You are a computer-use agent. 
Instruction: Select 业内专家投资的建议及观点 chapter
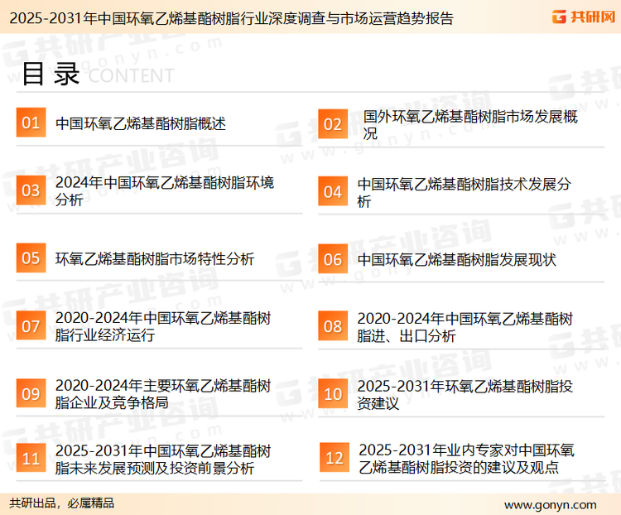pyautogui.click(x=466, y=459)
